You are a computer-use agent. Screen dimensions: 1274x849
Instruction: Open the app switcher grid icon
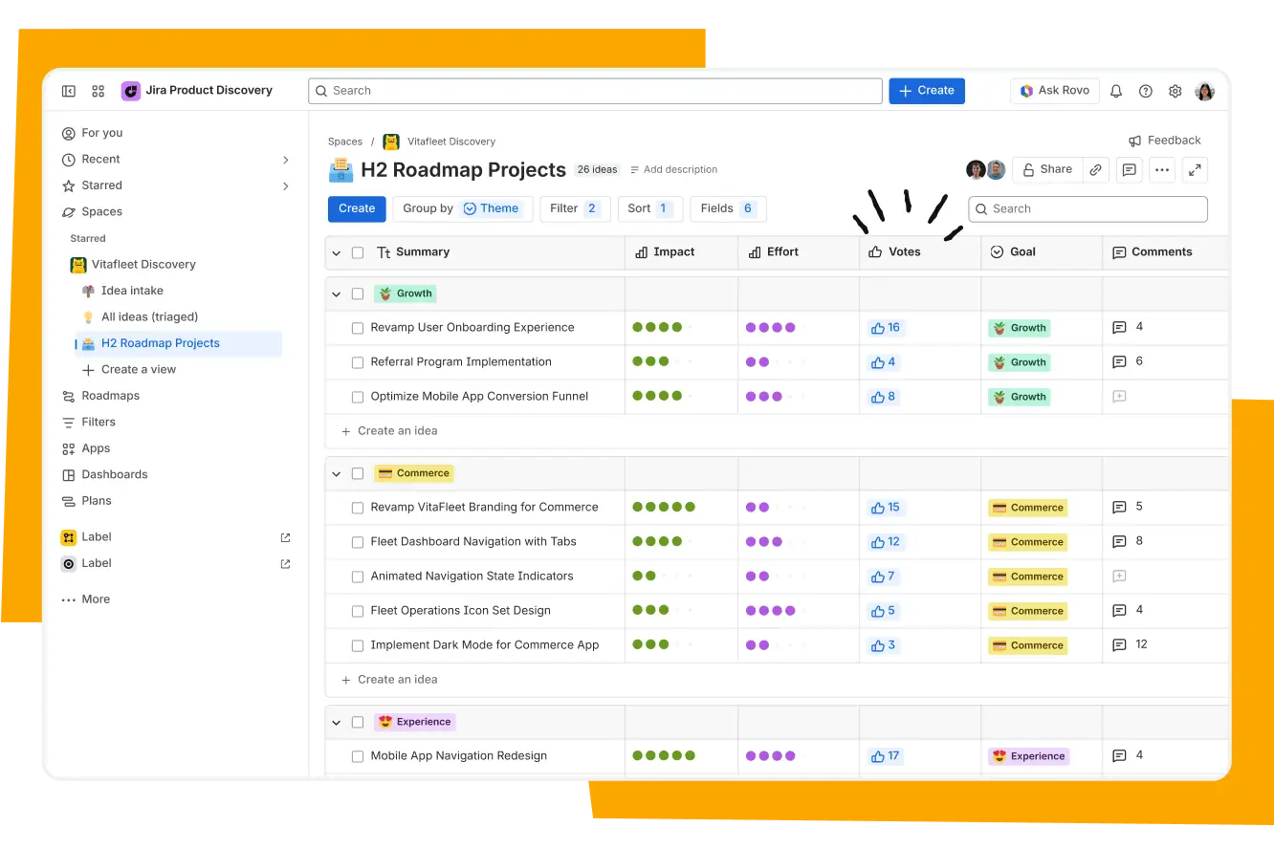click(98, 91)
